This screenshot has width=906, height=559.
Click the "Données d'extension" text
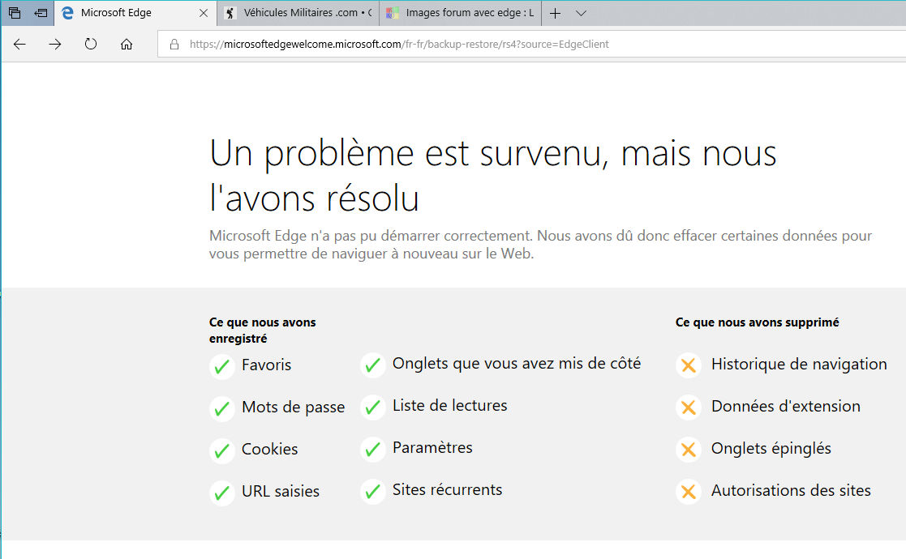(786, 406)
